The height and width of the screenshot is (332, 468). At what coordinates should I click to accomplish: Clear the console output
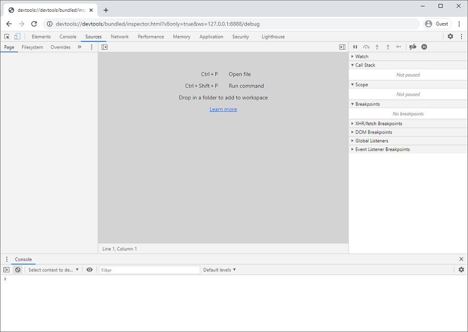(x=18, y=270)
